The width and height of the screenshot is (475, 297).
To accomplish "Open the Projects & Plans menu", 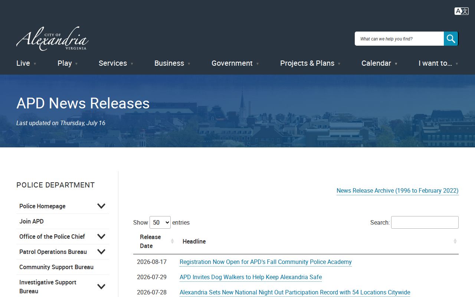I will 310,63.
